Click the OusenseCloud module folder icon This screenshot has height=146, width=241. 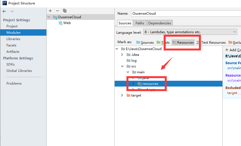[55, 17]
